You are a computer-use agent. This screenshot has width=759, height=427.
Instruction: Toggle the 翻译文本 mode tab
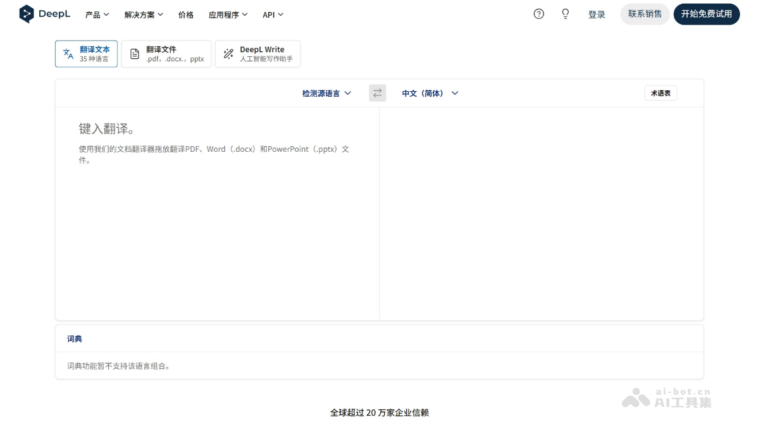tap(86, 54)
